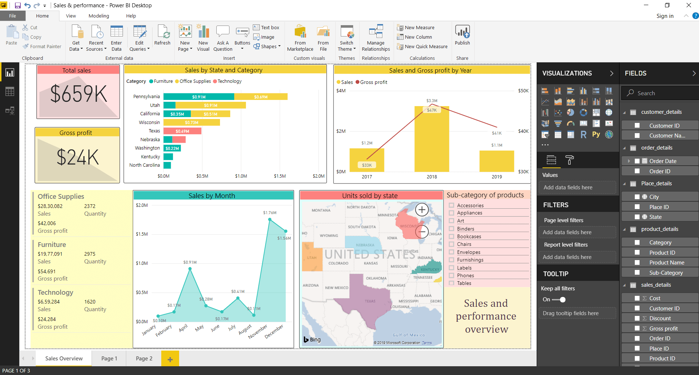Open the Page 2 report tab
Image resolution: width=699 pixels, height=375 pixels.
143,358
